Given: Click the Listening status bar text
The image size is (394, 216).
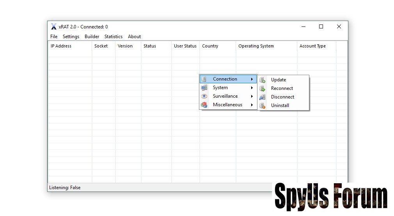Looking at the screenshot, I should click(65, 188).
